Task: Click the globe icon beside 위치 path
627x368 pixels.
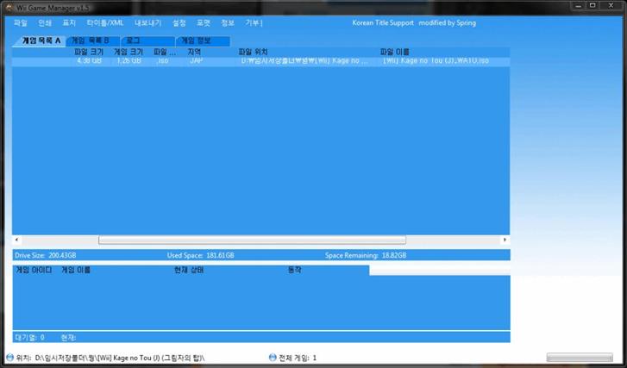Action: (9, 357)
